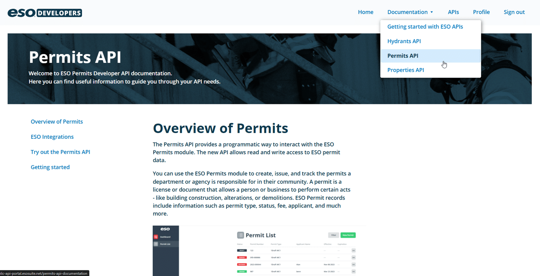Collapse the Documentation dropdown menu

(410, 12)
